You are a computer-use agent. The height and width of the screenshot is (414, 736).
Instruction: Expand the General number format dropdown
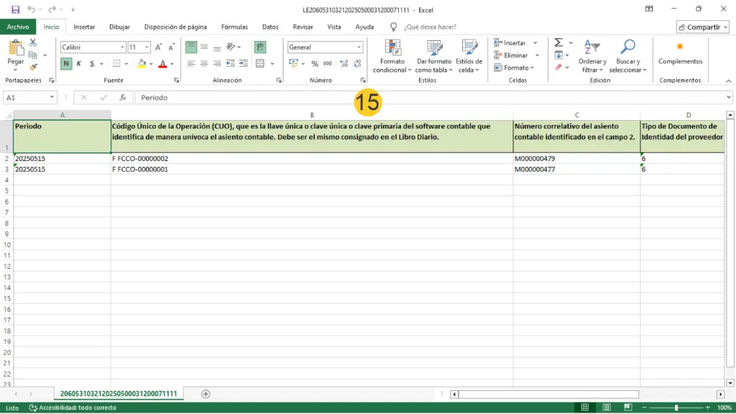[359, 47]
